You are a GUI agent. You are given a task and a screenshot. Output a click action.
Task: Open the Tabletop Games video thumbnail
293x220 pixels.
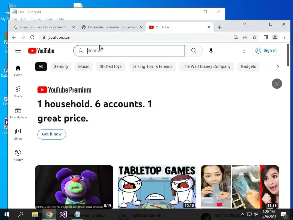[157, 187]
